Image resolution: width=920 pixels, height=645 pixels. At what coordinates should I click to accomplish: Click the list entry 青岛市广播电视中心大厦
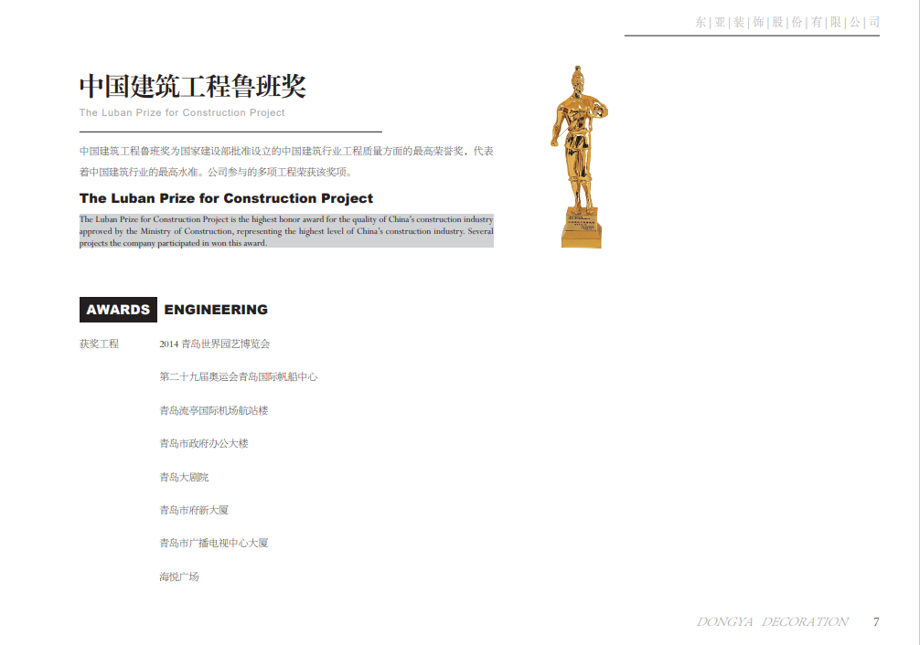tap(214, 543)
